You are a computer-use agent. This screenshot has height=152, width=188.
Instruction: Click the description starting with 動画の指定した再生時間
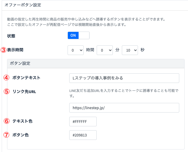(x=86, y=19)
